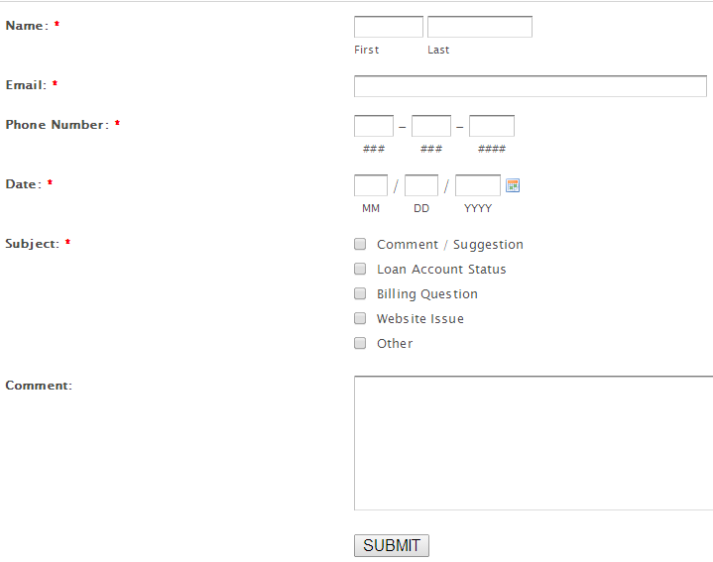Image resolution: width=713 pixels, height=562 pixels.
Task: Click the 'Other' option text
Action: pos(395,344)
